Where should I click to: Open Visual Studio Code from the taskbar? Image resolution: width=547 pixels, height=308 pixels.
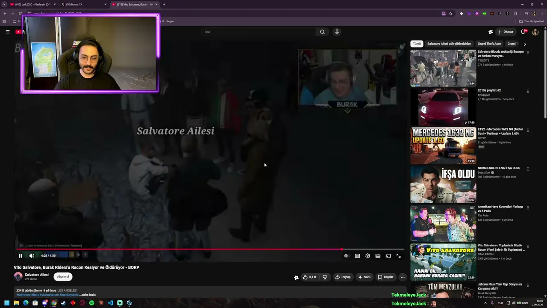point(110,303)
